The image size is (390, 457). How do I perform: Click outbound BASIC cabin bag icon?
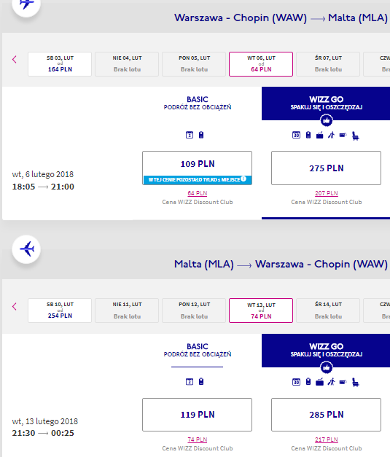click(201, 135)
